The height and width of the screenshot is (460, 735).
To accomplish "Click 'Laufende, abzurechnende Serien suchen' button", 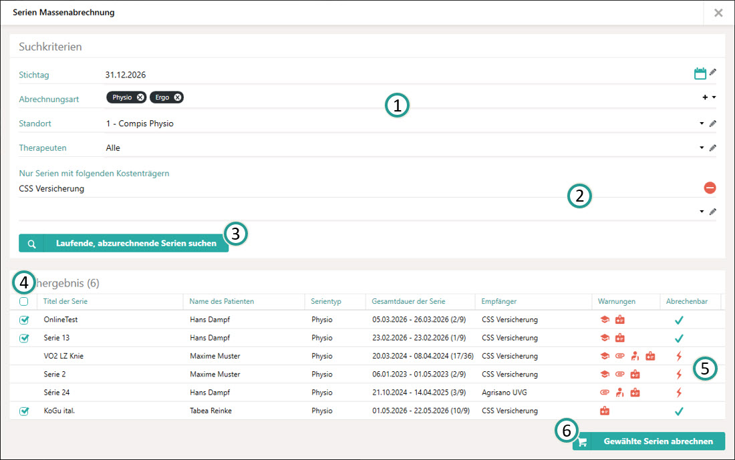I will [124, 244].
